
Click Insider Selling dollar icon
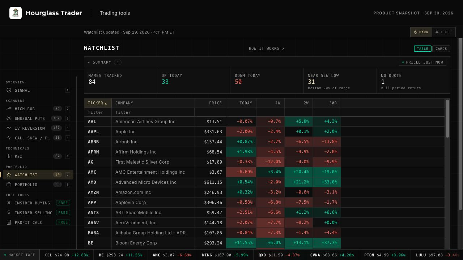tap(9, 213)
